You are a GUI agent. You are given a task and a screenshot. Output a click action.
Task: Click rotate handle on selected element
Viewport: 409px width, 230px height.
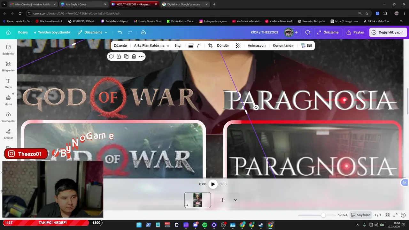[x=256, y=108]
